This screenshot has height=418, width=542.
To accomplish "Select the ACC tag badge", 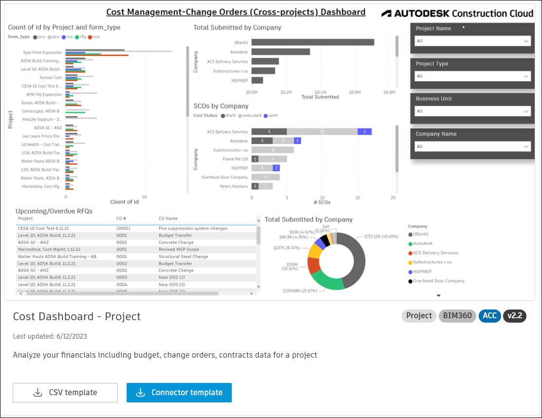I will pyautogui.click(x=489, y=316).
